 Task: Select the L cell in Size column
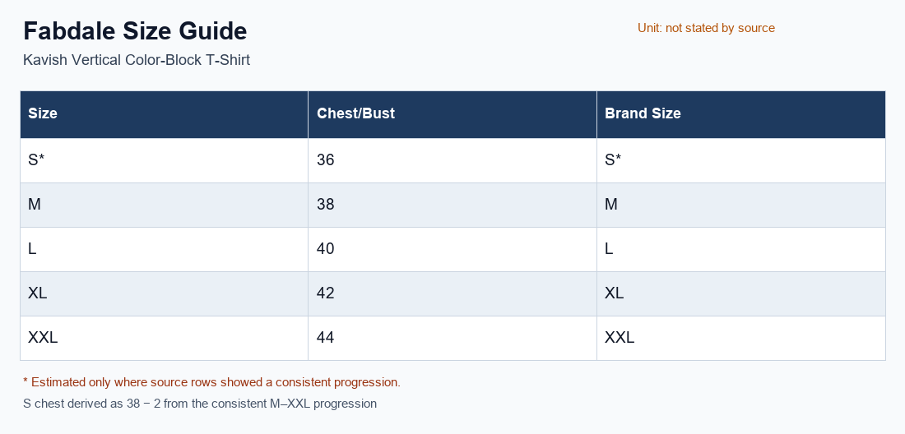(164, 249)
